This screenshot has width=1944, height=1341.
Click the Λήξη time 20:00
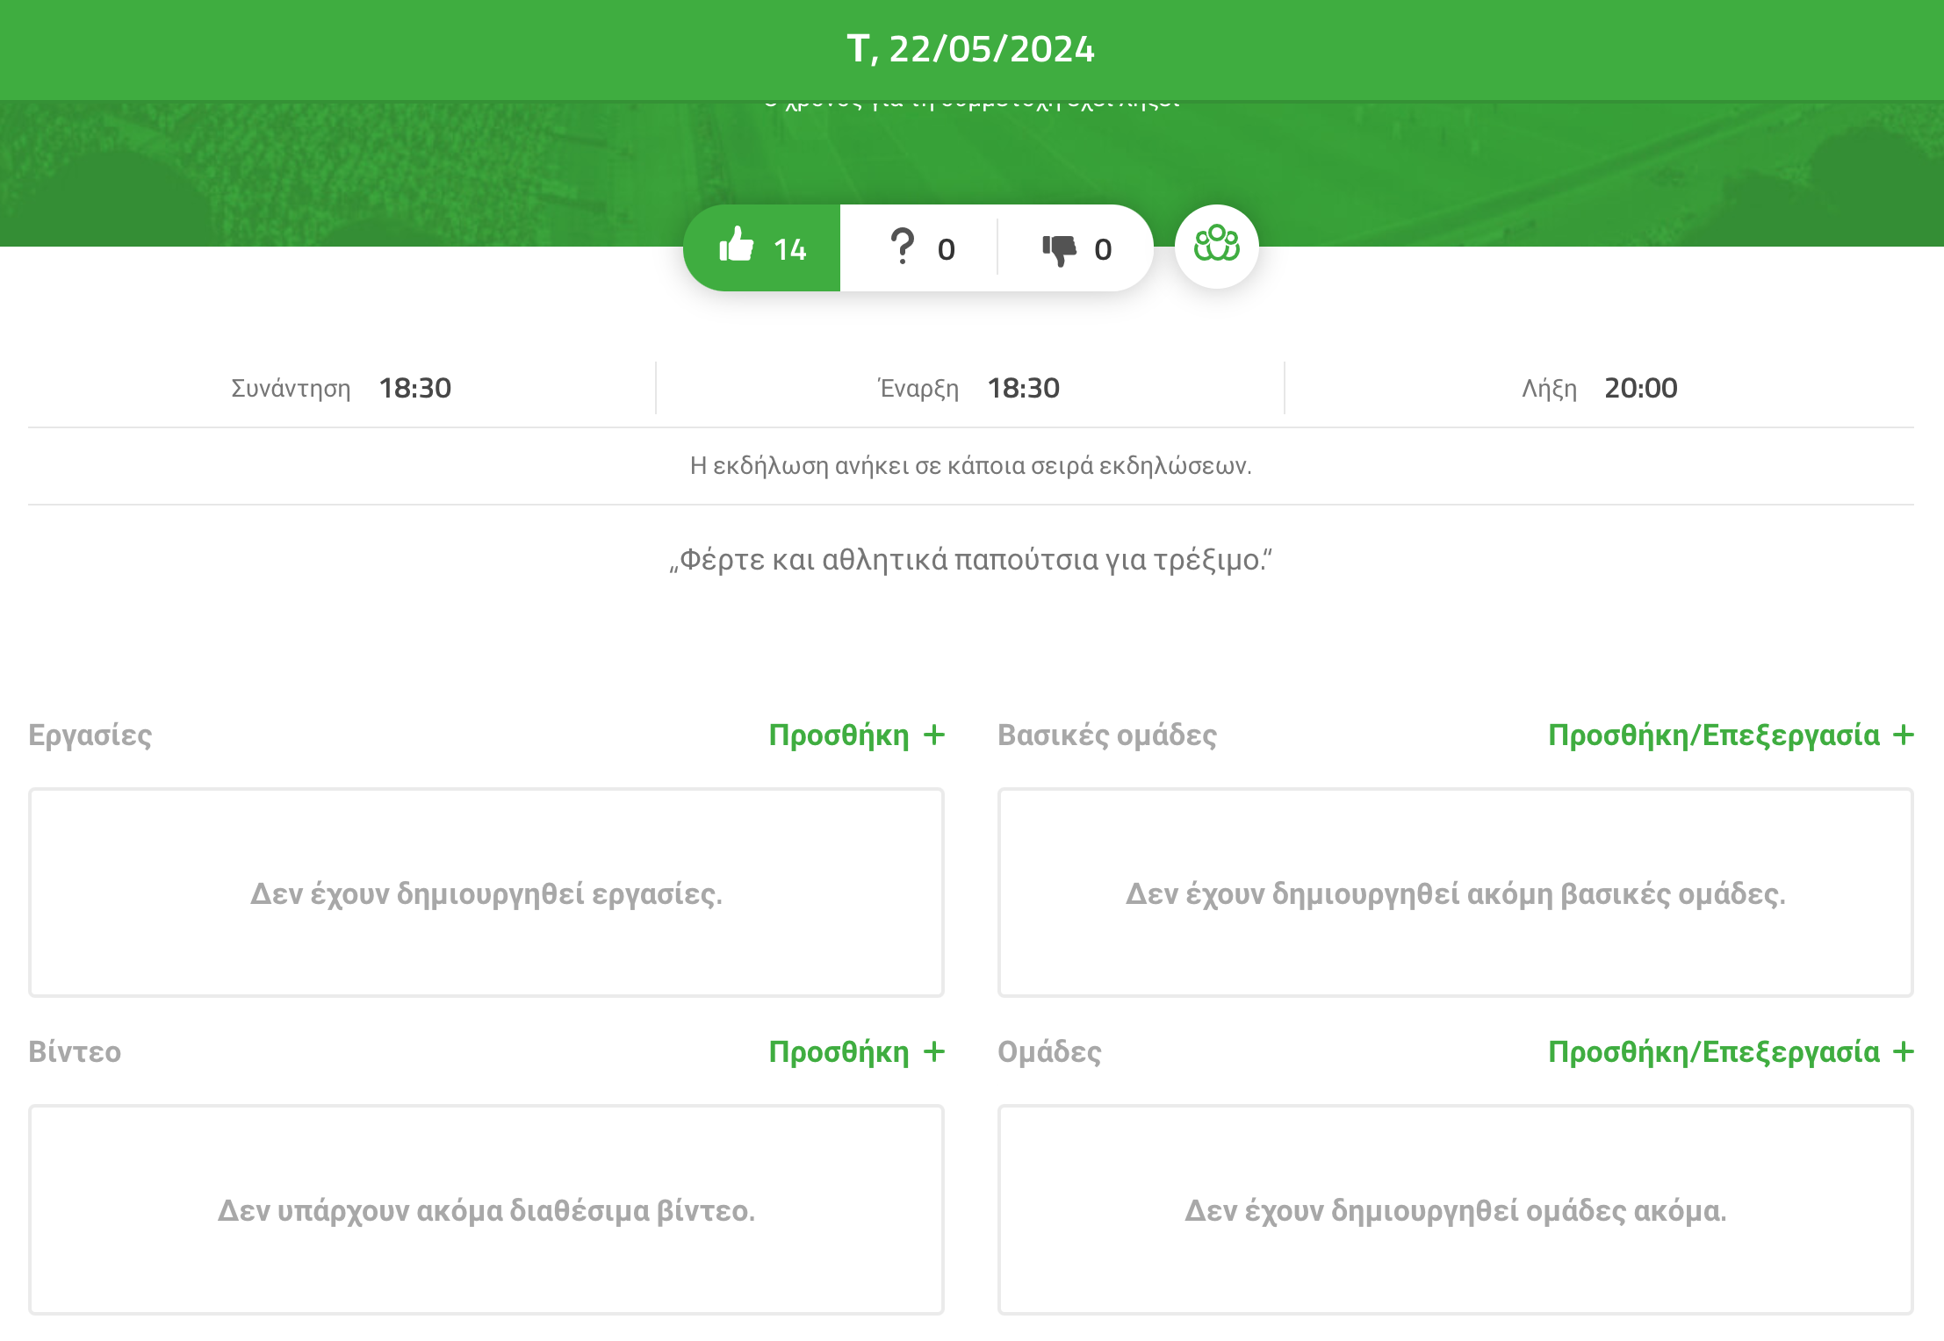pos(1640,388)
